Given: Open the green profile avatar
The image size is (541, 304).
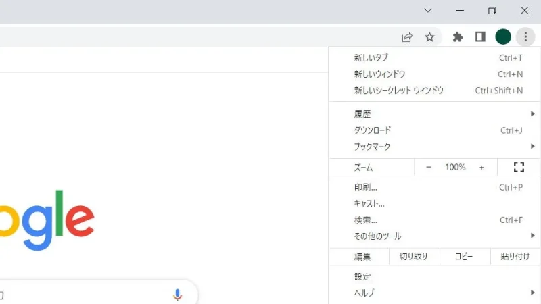Looking at the screenshot, I should pyautogui.click(x=502, y=37).
